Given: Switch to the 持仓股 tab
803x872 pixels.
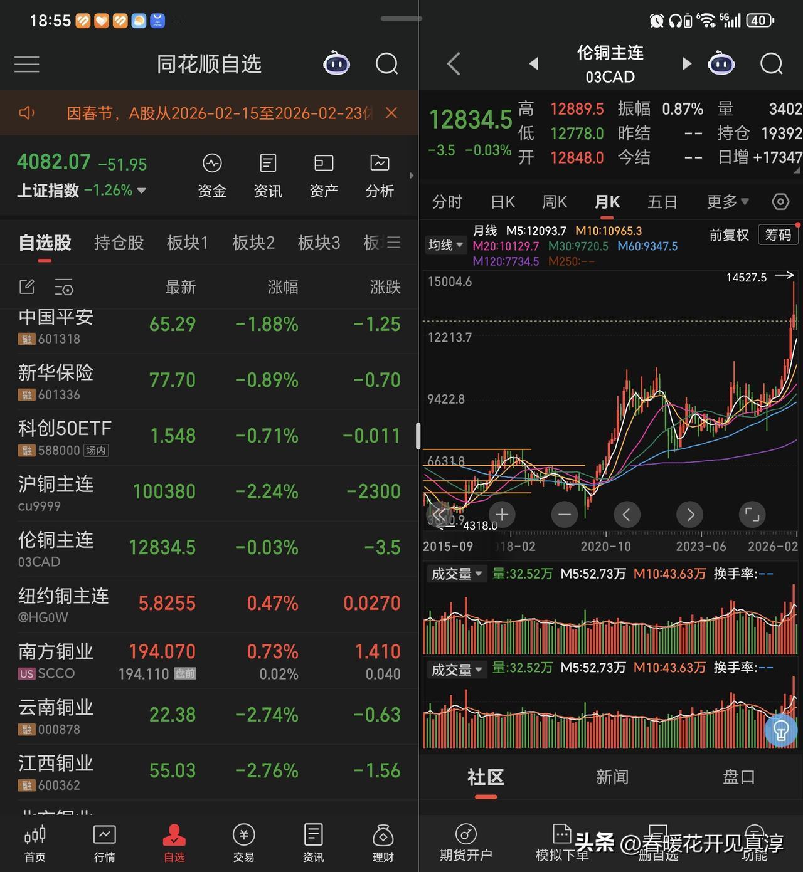Looking at the screenshot, I should tap(119, 243).
